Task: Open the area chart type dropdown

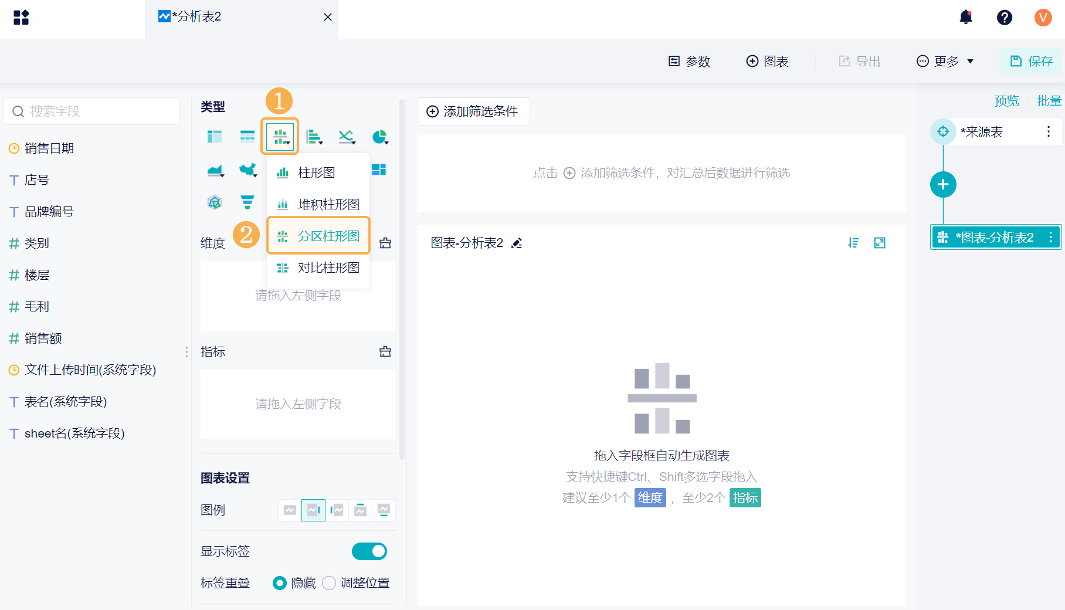Action: point(215,170)
